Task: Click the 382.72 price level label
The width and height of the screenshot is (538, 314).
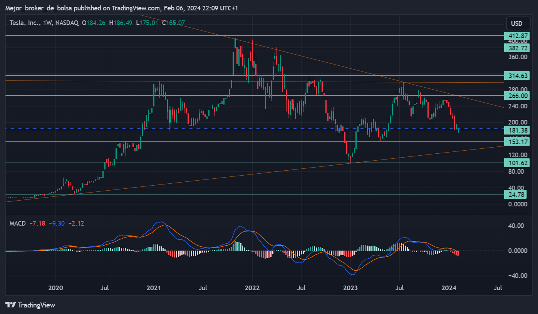Action: pos(517,48)
